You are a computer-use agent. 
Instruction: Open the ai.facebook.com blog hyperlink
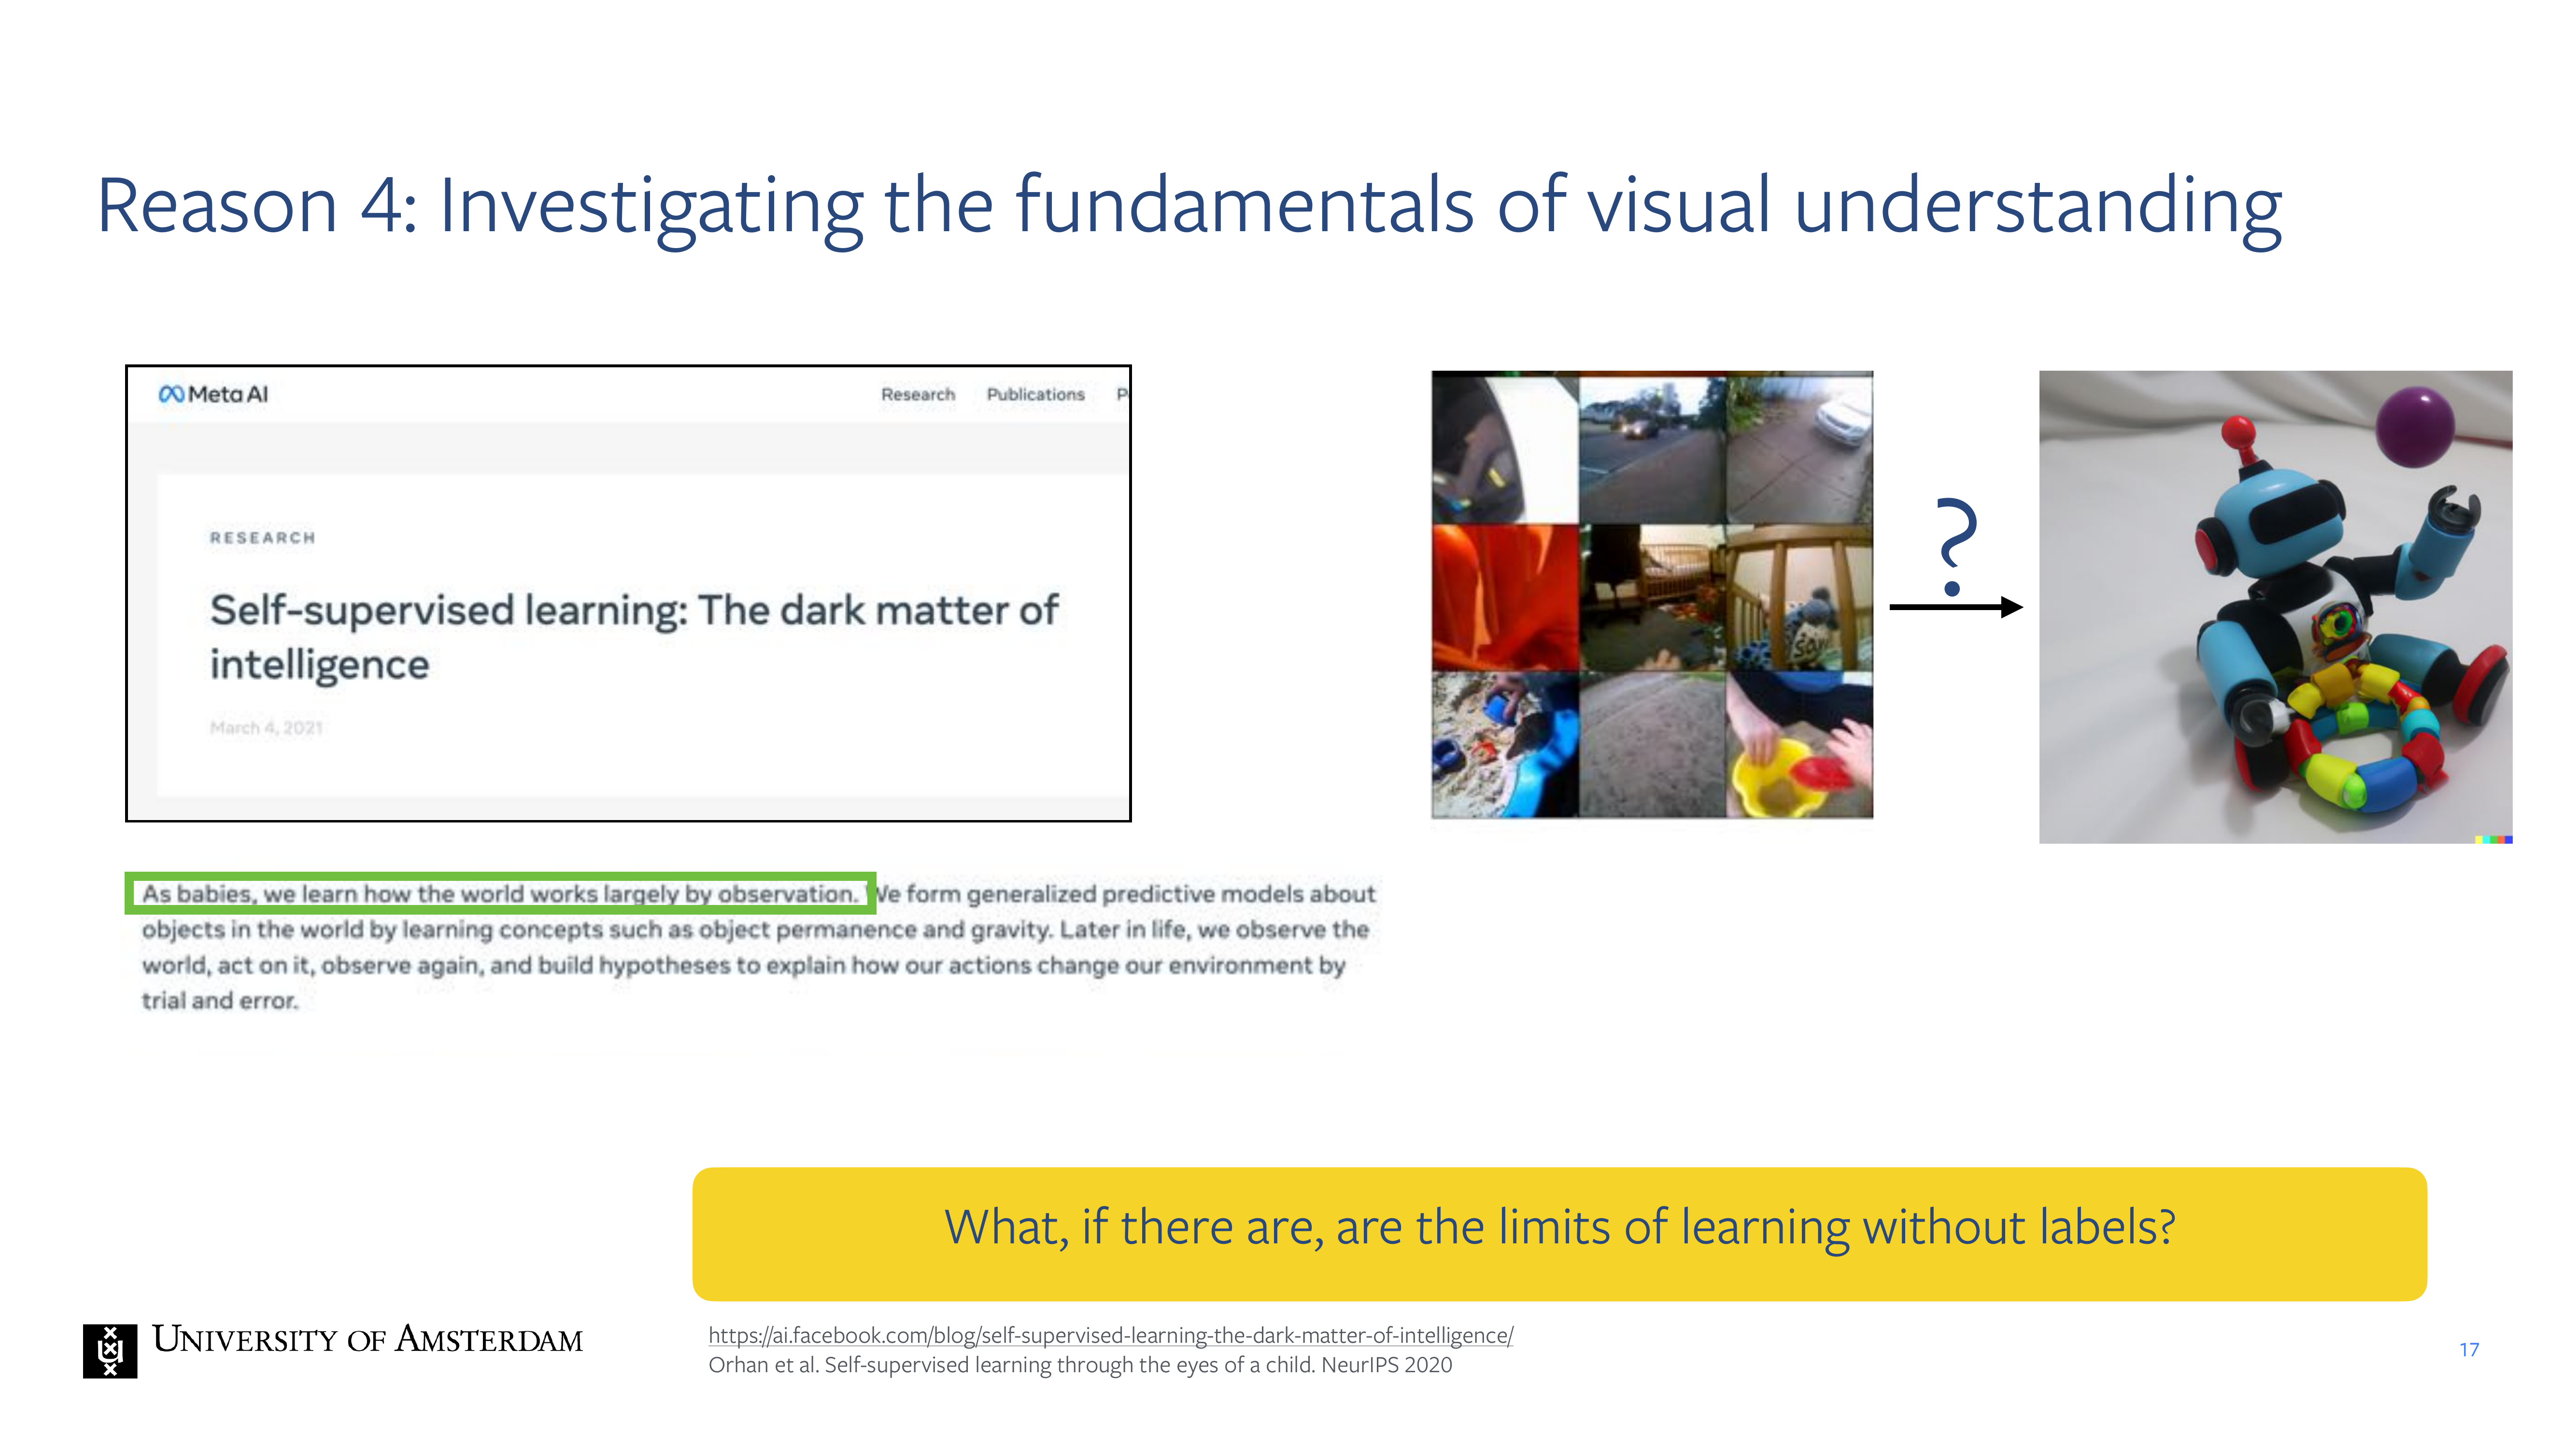coord(1110,1335)
